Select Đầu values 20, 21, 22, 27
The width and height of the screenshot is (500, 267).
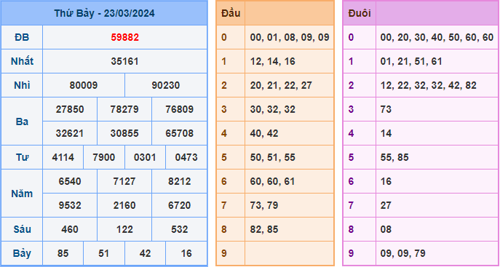click(x=281, y=85)
